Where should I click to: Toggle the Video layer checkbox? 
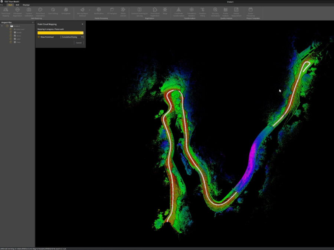pos(11,42)
